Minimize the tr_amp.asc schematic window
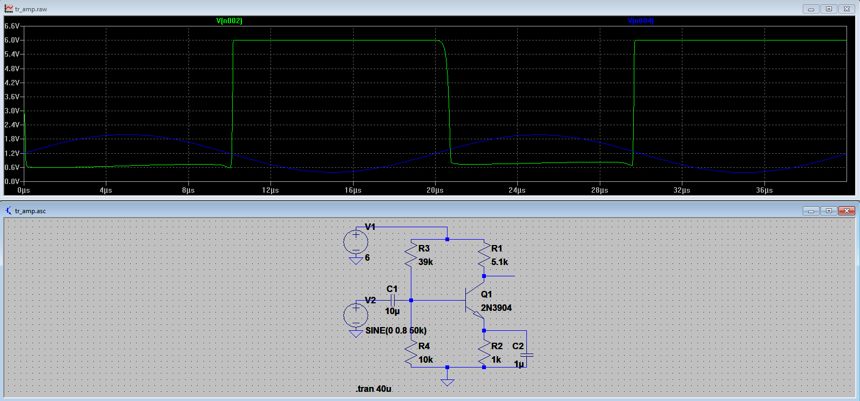Screen dimensions: 860x401 point(811,210)
